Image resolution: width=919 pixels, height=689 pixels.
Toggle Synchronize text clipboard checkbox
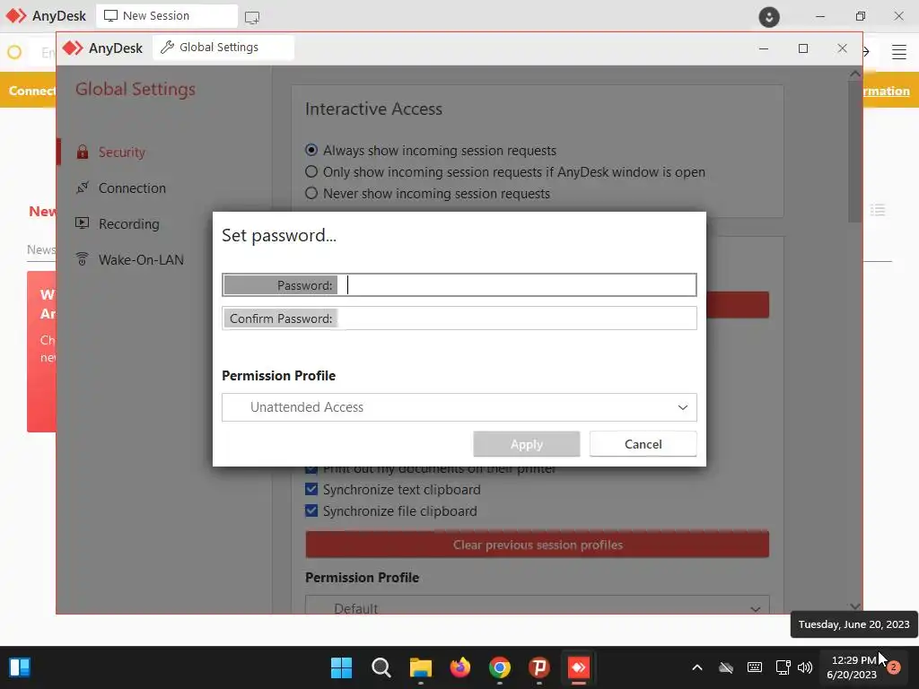[311, 489]
